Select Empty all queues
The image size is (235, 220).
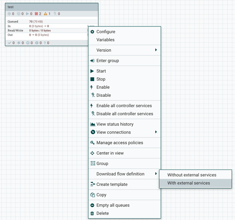[125, 205]
